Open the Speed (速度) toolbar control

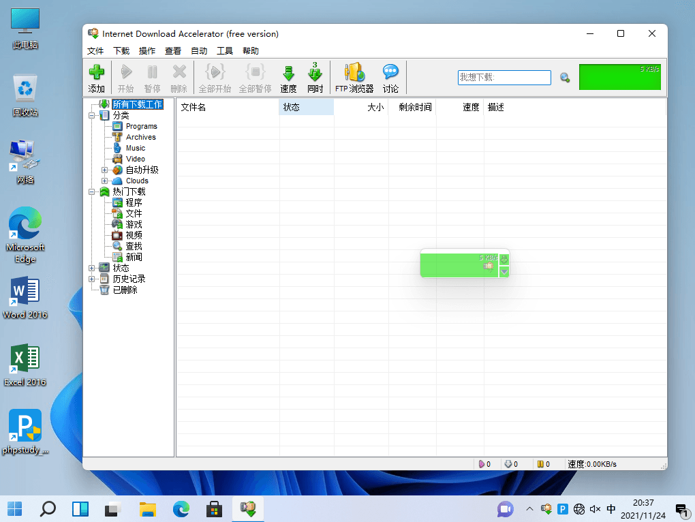point(288,78)
